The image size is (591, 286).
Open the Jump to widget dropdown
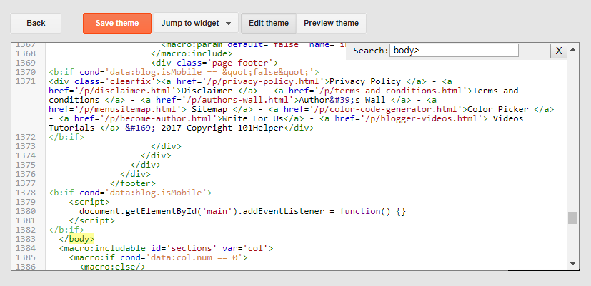tap(196, 23)
